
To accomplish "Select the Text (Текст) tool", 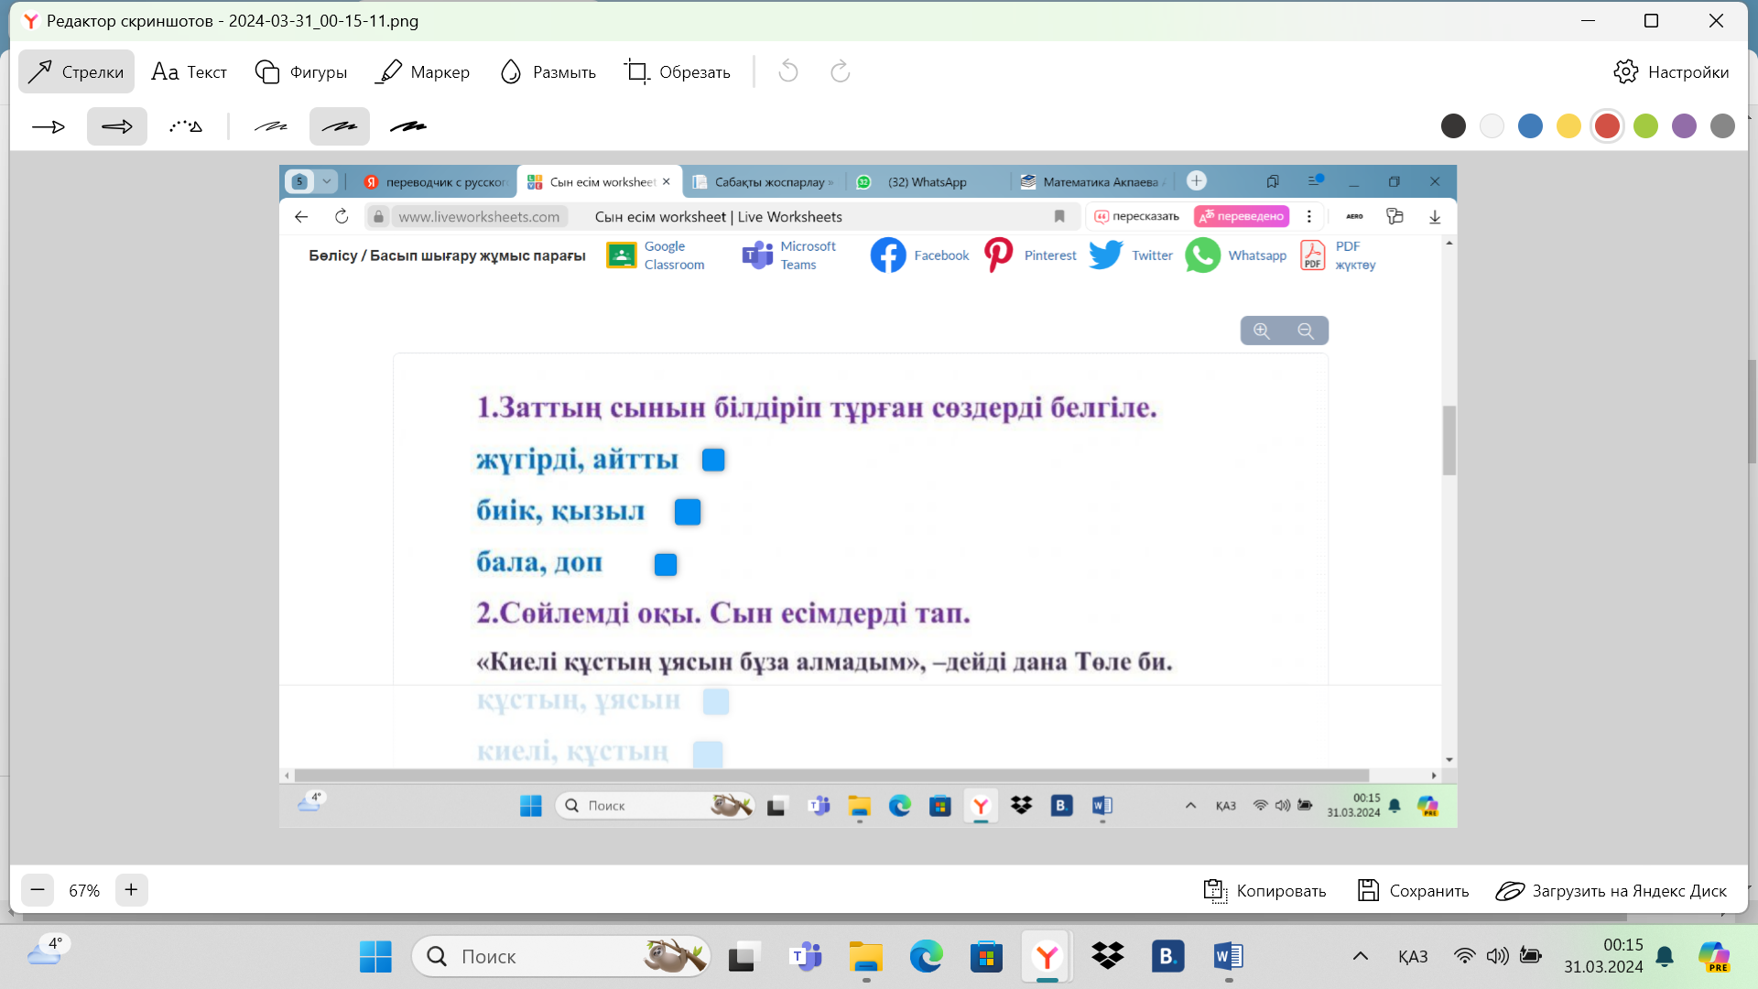I will point(190,71).
